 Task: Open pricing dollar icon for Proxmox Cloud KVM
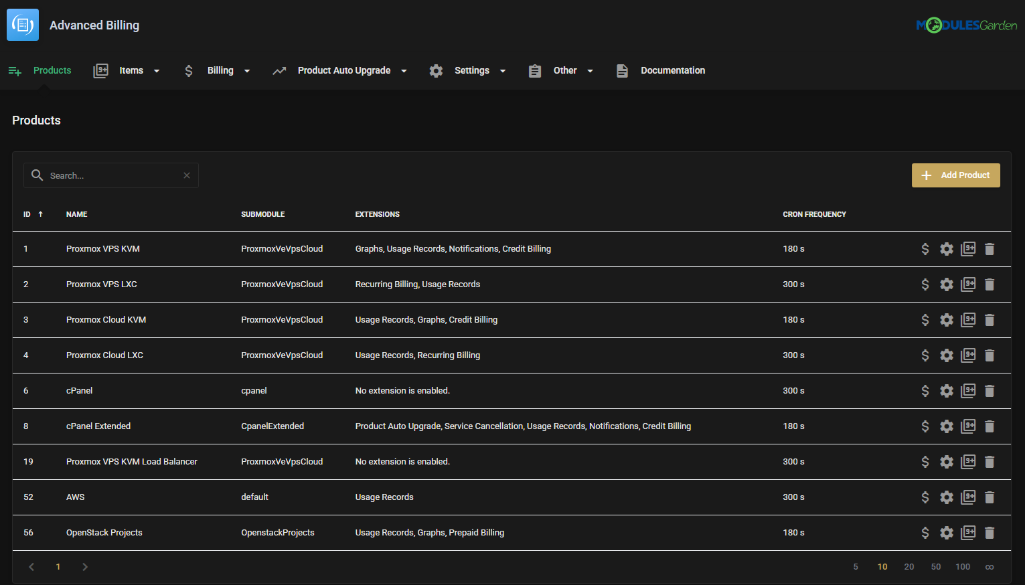click(x=925, y=320)
